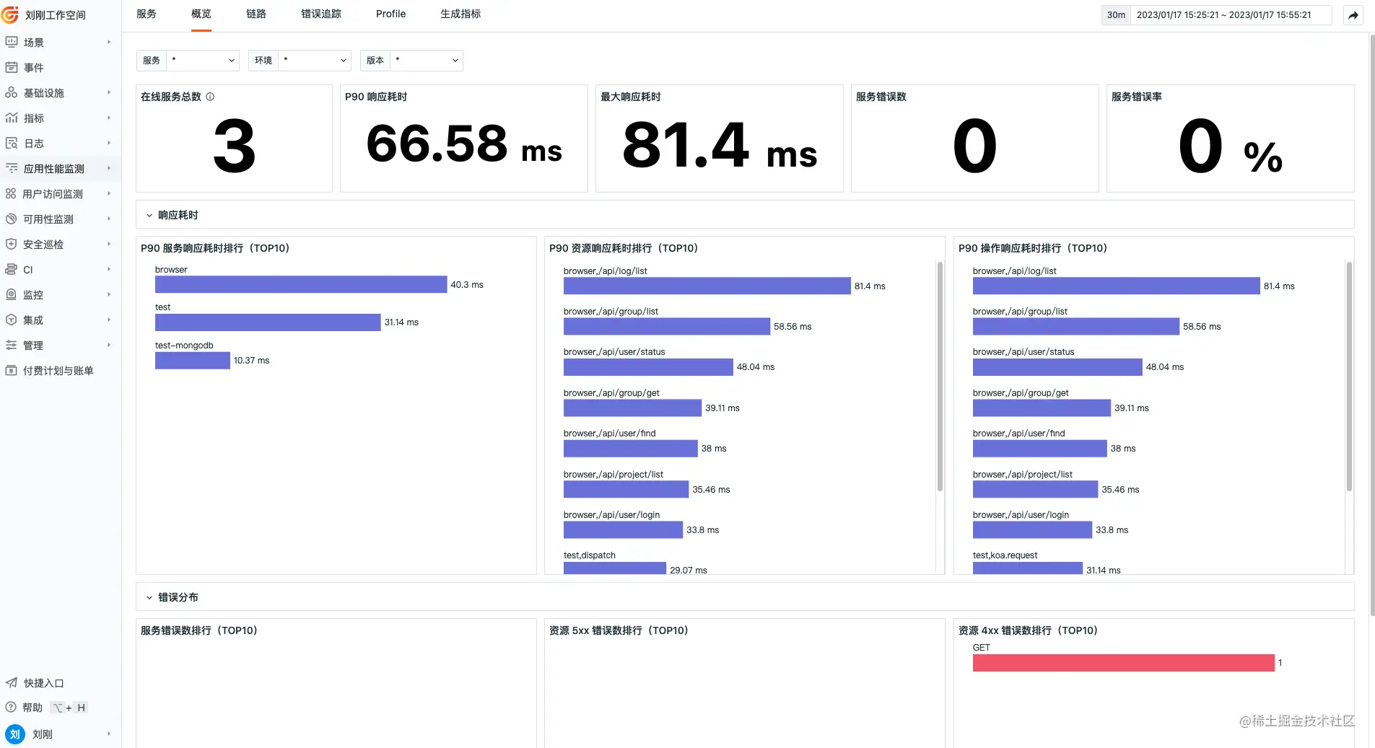Click the 指标 metrics chart icon
Viewport: 1375px width, 748px height.
click(x=12, y=118)
